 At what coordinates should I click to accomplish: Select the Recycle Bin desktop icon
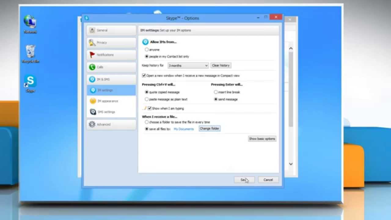(x=31, y=54)
